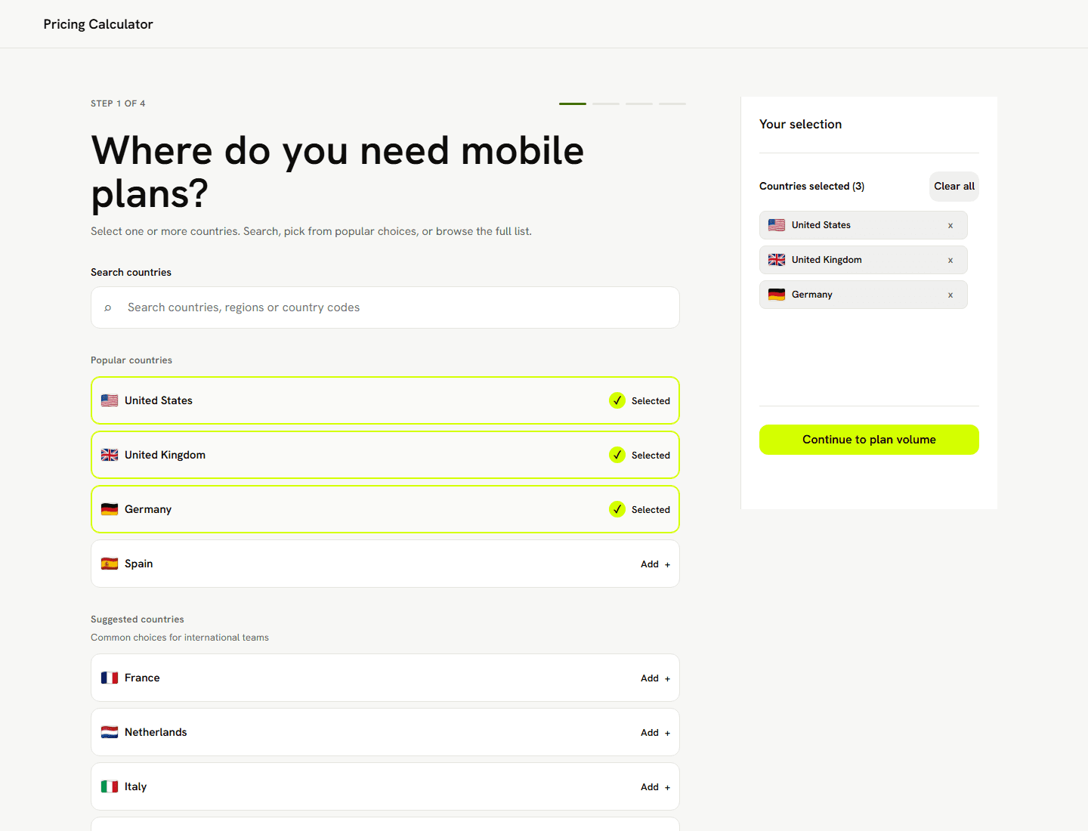Screen dimensions: 1088x831
Task: Remove Germany from Your selection
Action: pyautogui.click(x=950, y=295)
